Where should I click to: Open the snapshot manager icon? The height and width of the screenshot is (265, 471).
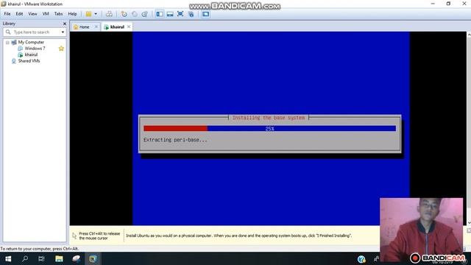click(144, 14)
